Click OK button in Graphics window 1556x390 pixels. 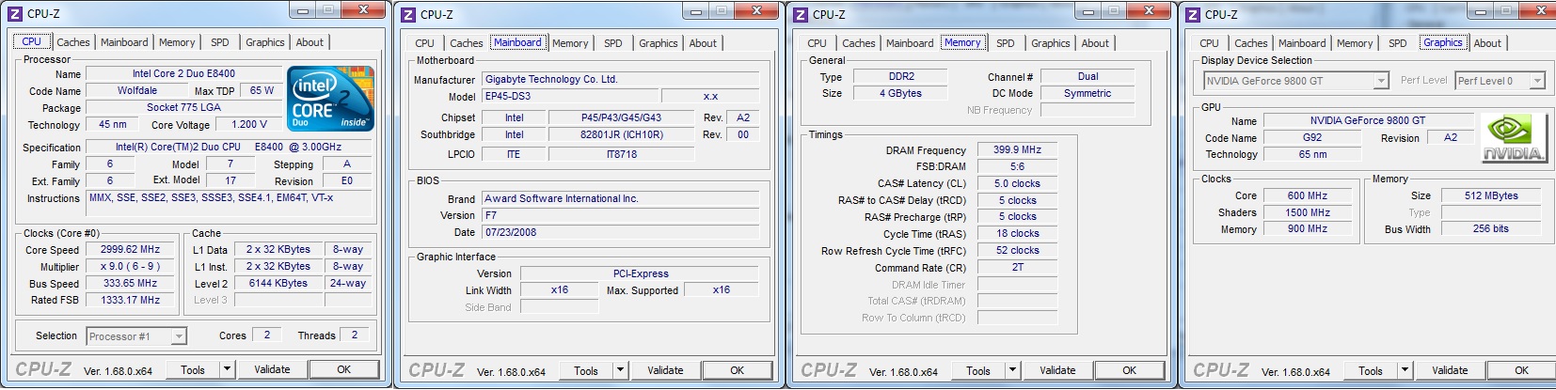(1522, 370)
